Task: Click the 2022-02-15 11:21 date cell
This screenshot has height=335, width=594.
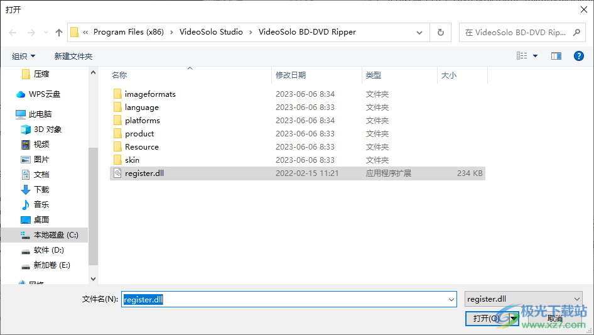Action: tap(307, 173)
